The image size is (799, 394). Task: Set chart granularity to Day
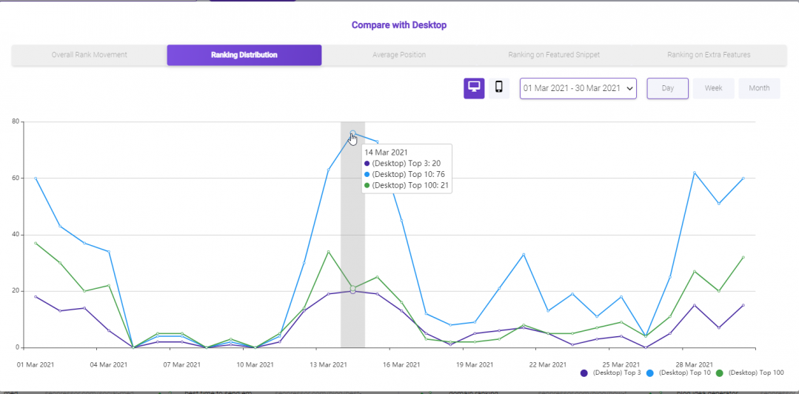tap(667, 88)
